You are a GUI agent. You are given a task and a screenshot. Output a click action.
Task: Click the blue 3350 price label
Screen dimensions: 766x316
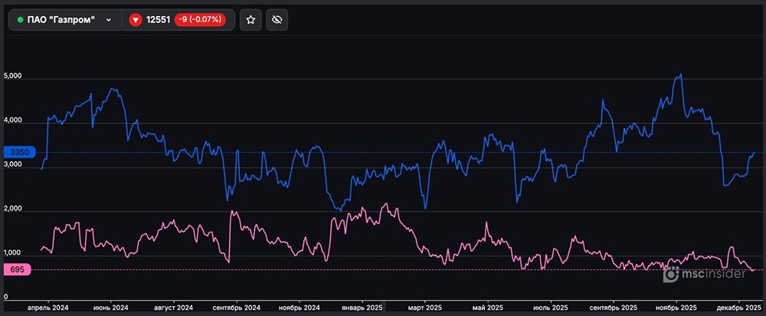(16, 153)
